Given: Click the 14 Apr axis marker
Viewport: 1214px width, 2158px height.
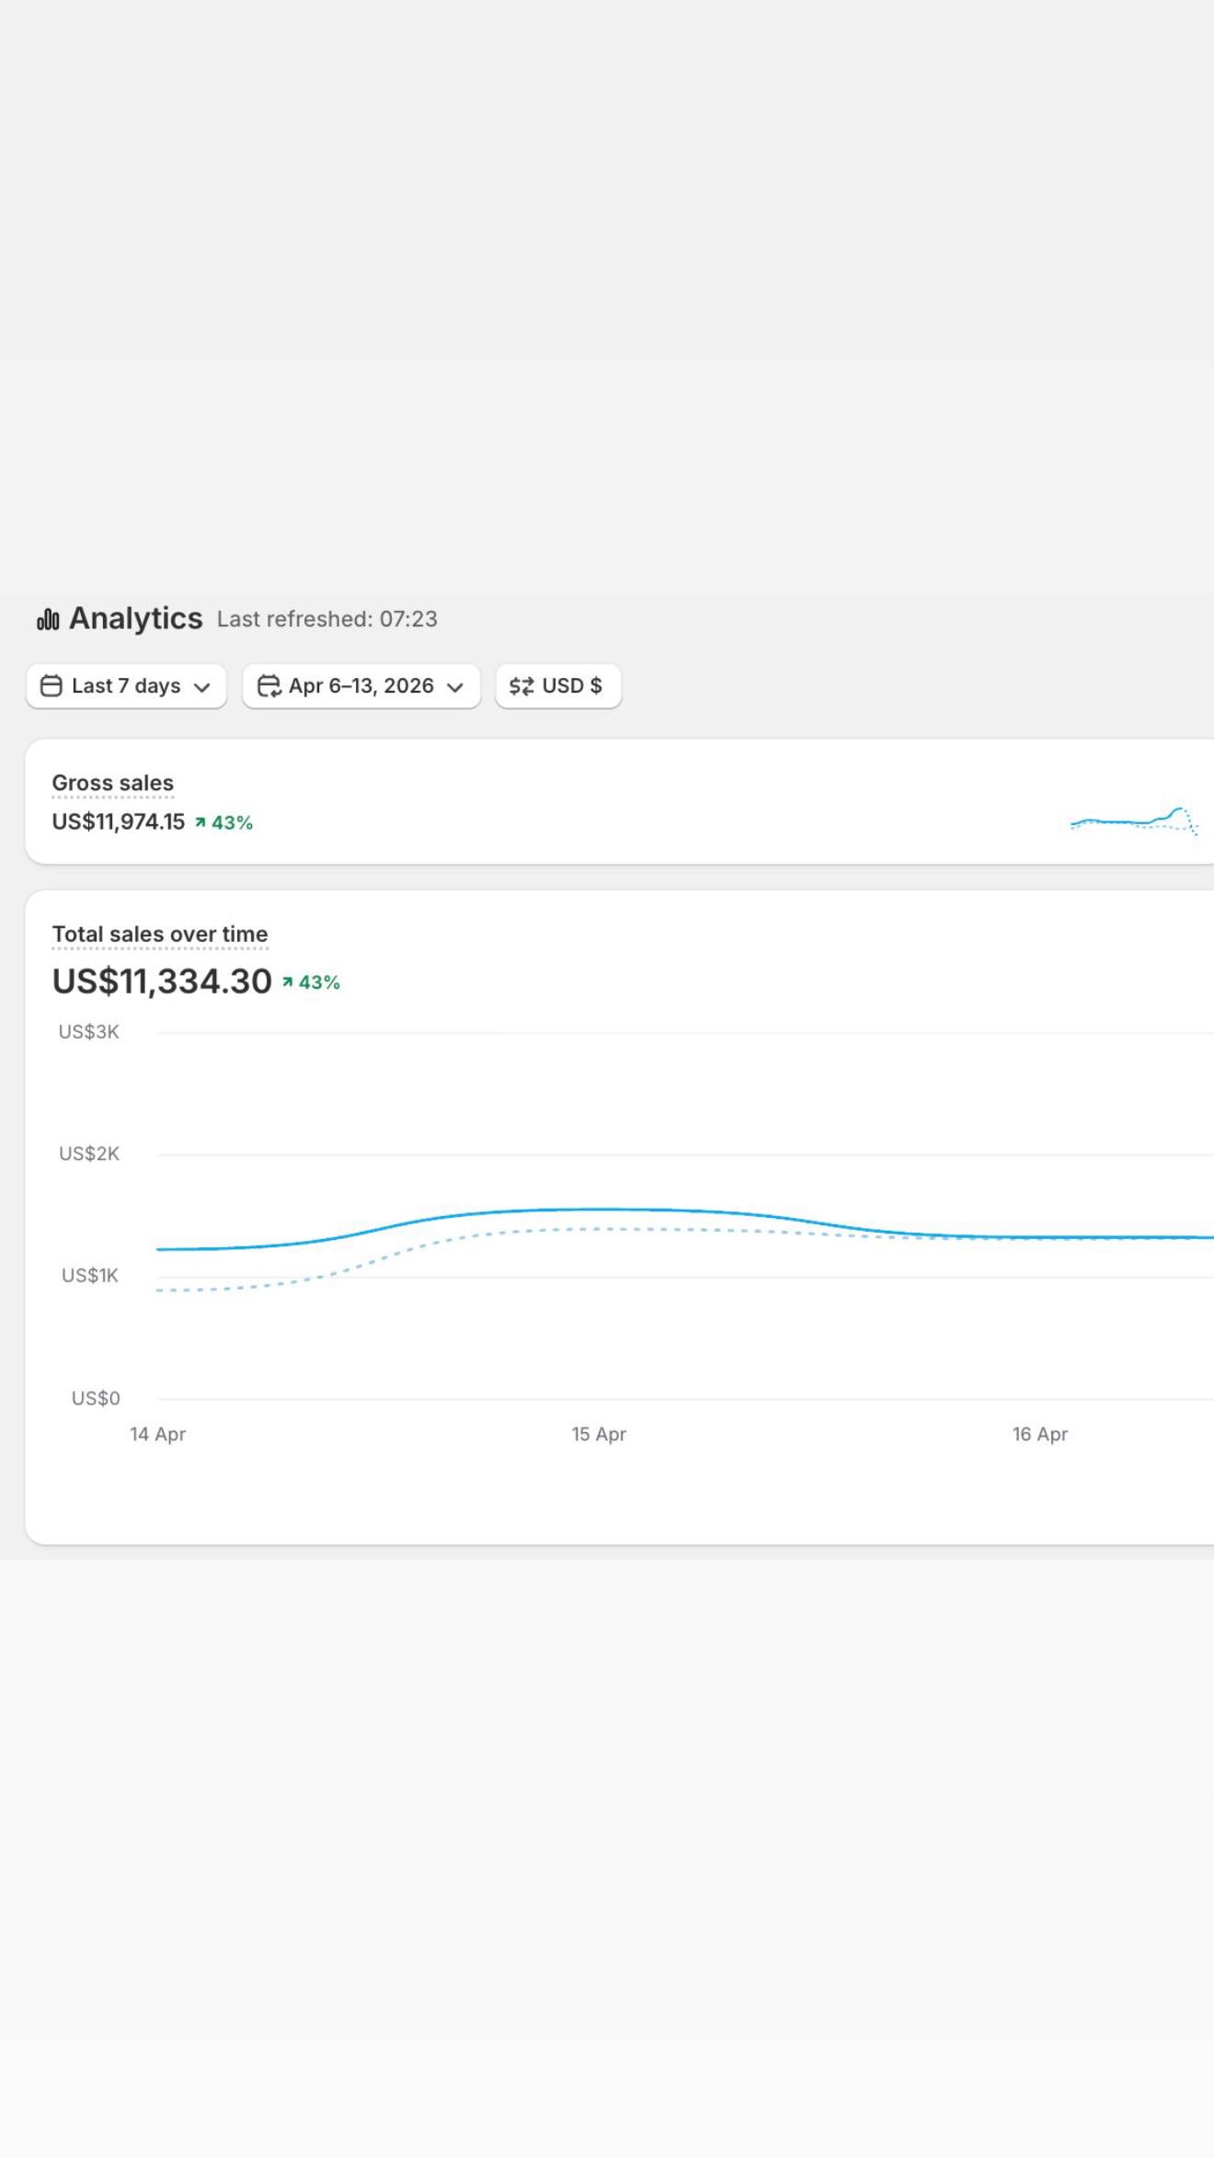Looking at the screenshot, I should click(x=157, y=1434).
